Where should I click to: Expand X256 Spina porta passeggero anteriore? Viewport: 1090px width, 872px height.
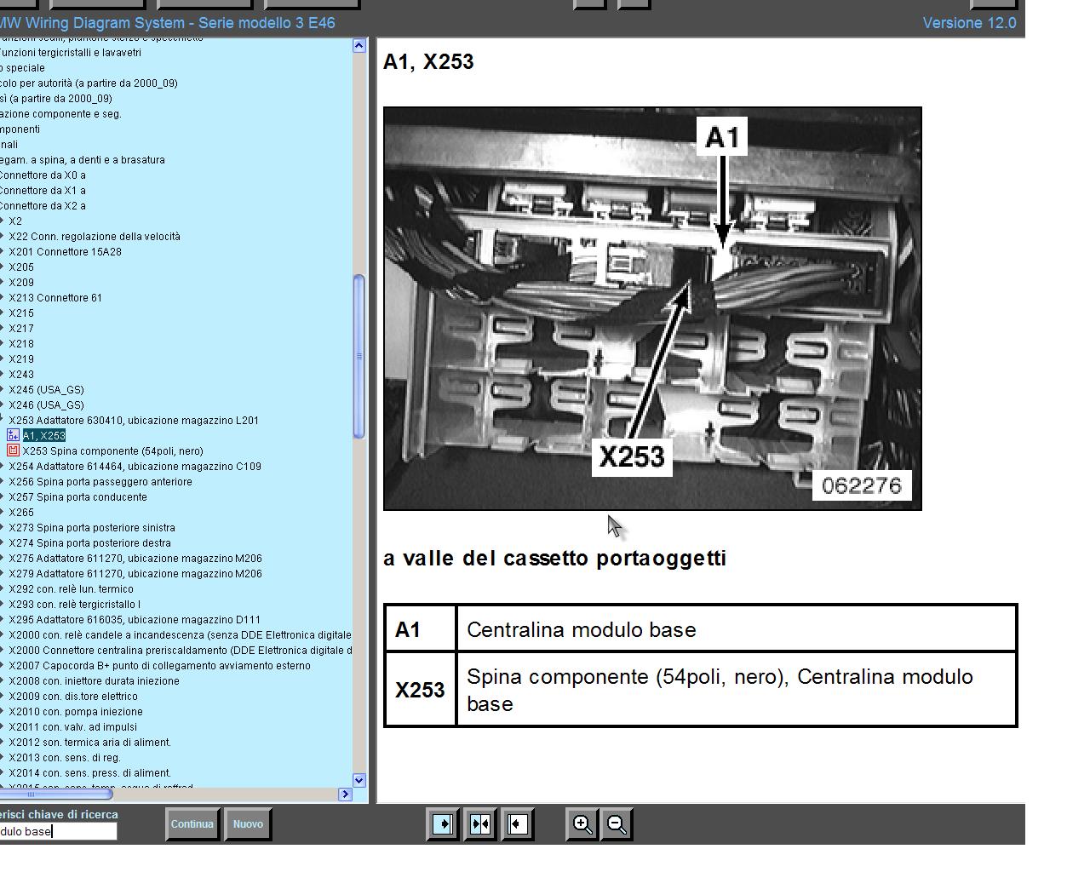(x=3, y=482)
